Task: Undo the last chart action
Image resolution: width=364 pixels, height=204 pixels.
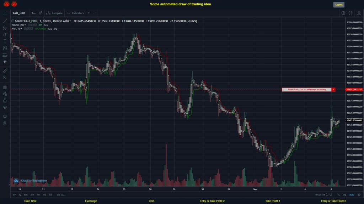Action: pyautogui.click(x=89, y=13)
